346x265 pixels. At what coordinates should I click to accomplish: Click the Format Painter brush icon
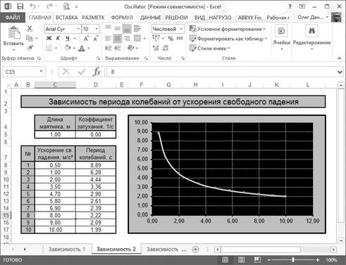(x=30, y=48)
